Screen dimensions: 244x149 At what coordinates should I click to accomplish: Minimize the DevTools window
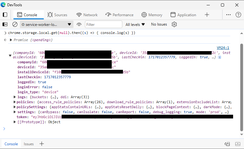208,5
